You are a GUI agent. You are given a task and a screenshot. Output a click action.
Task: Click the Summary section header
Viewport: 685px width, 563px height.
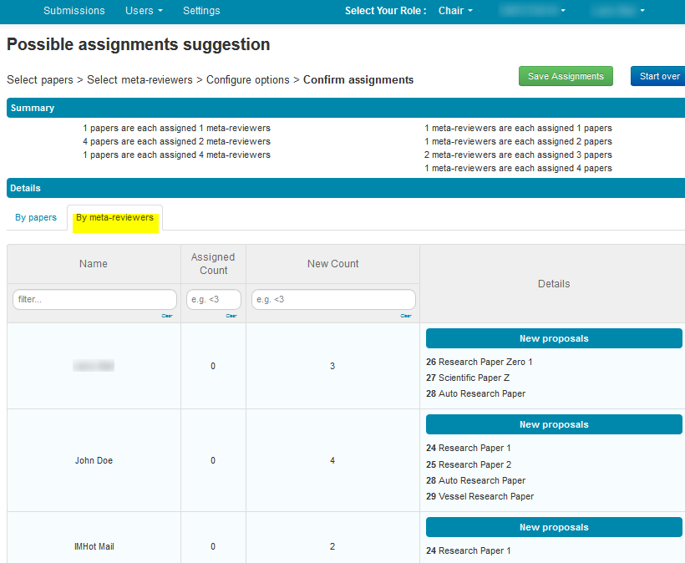pyautogui.click(x=346, y=108)
